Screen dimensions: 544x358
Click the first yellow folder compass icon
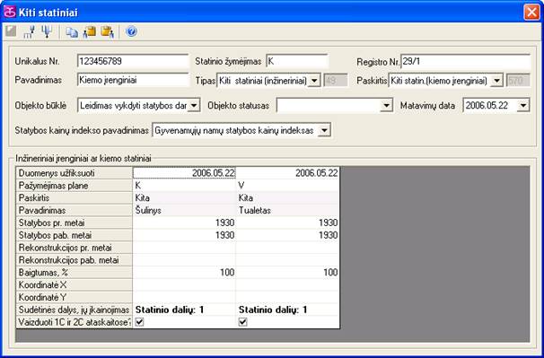click(x=90, y=32)
